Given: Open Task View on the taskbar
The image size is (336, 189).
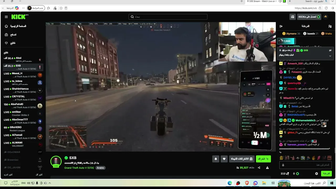Looking at the screenshot, I should coord(273,183).
